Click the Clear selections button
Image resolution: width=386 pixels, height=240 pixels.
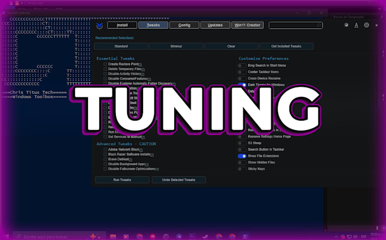click(231, 46)
